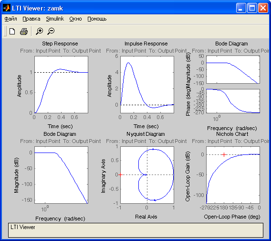Screen dimensions: 271x241
Task: Click inside the Impulse Response plot
Action: (147, 85)
